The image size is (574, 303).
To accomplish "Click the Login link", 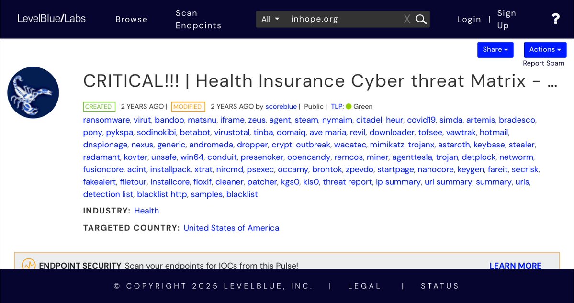I will coord(469,19).
